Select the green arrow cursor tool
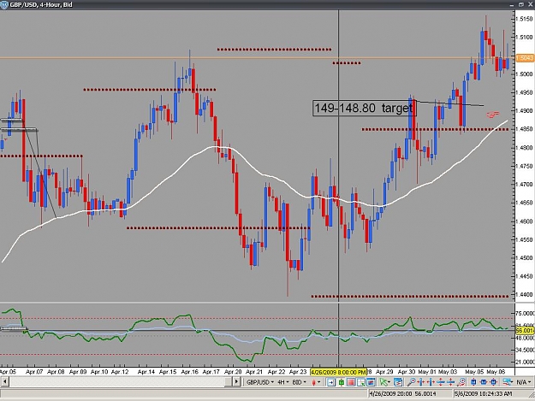The height and width of the screenshot is (401, 535). click(x=384, y=382)
